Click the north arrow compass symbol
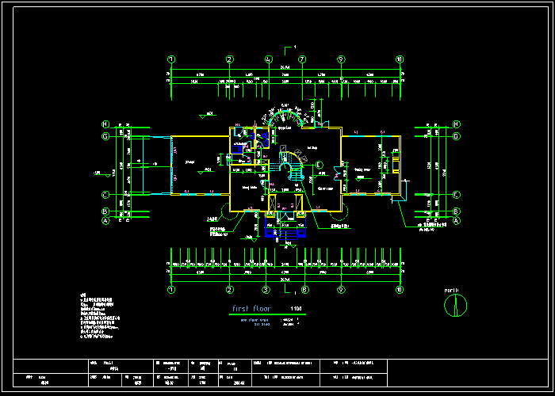555x396 pixels. [x=457, y=306]
